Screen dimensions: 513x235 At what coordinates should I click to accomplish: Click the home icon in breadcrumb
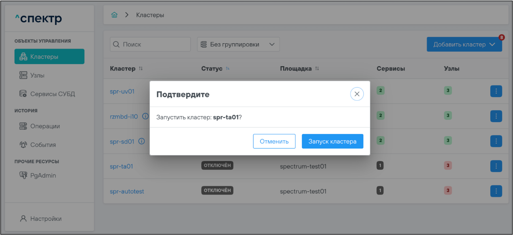(x=115, y=15)
